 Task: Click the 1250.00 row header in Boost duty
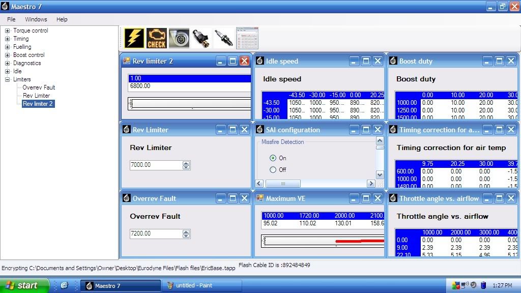[407, 110]
